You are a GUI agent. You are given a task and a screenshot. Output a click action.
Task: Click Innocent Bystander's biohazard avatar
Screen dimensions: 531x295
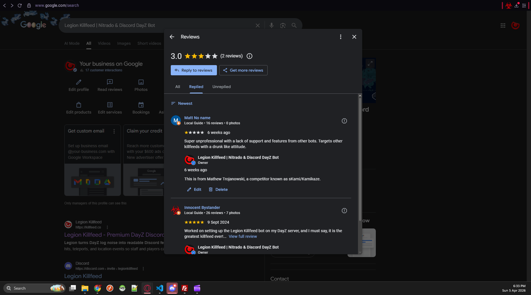click(x=176, y=210)
